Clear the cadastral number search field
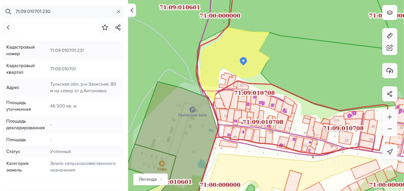Image resolution: width=404 pixels, height=191 pixels. point(118,12)
